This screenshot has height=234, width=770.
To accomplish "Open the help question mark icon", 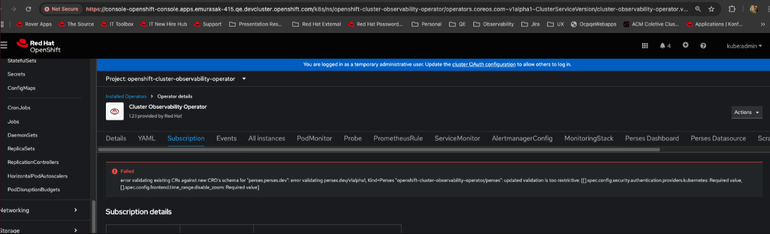I will [x=703, y=46].
